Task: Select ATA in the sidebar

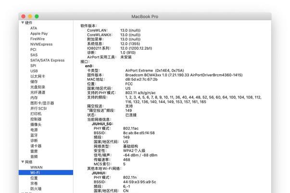Action: 34,28
